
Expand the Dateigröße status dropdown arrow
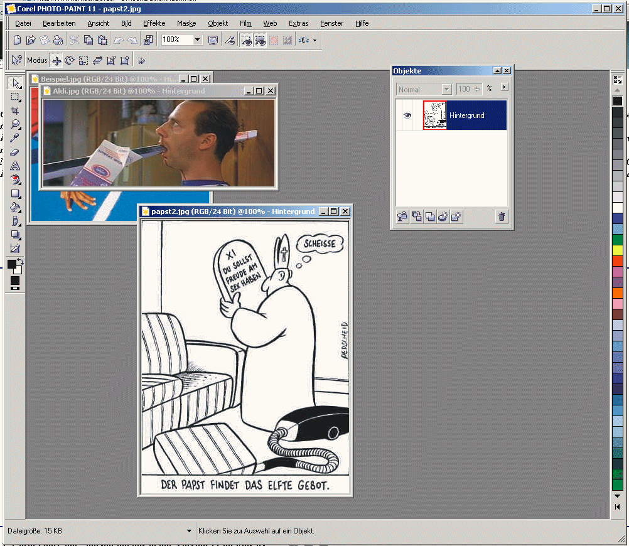189,531
